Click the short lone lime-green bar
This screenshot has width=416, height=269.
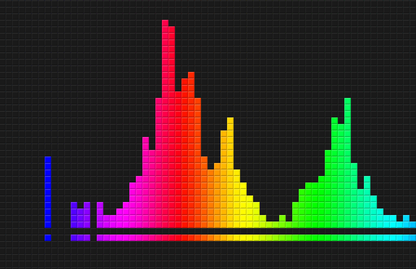(282, 222)
